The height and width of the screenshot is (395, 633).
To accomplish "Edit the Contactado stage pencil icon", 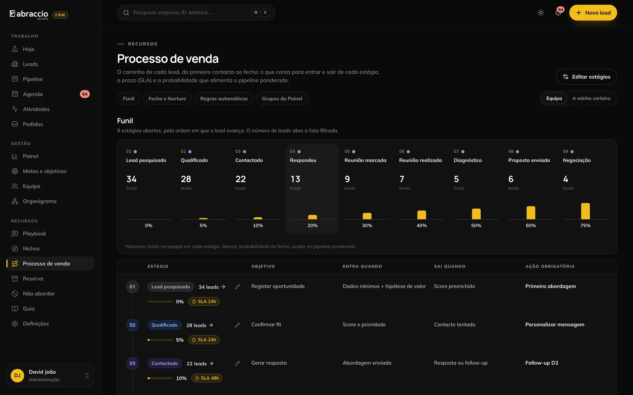I will [237, 363].
